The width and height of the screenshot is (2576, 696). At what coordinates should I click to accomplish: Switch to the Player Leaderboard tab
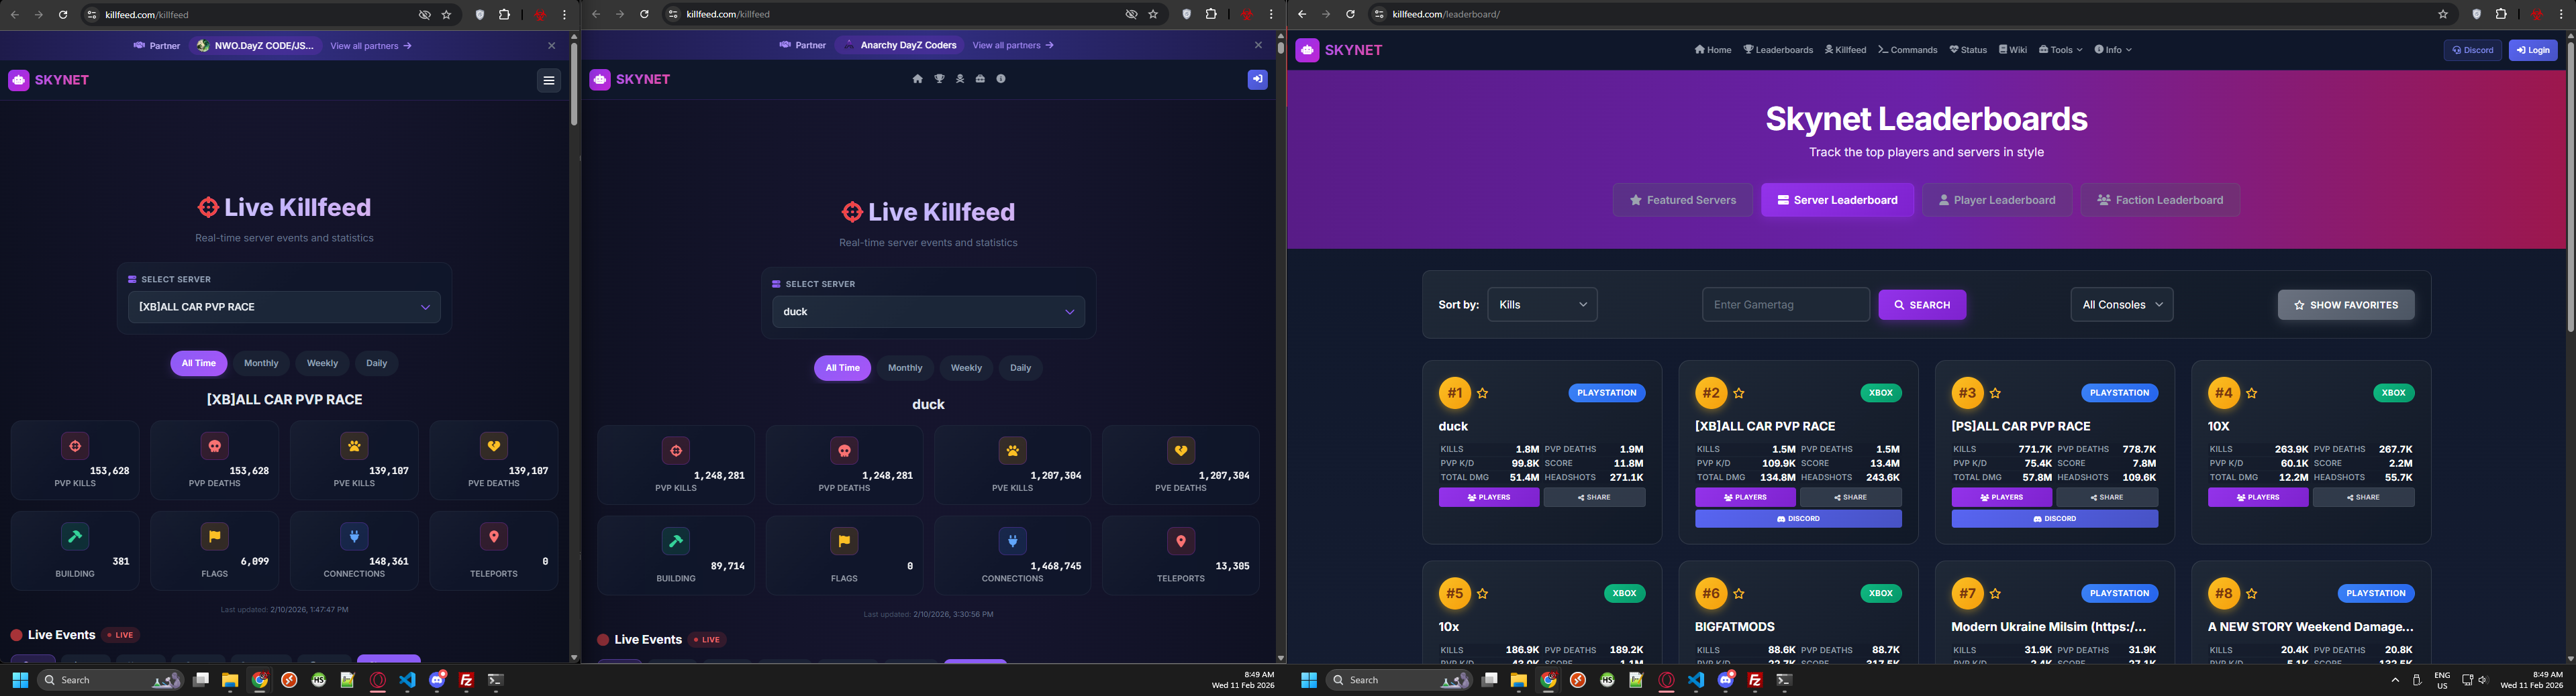point(1997,200)
